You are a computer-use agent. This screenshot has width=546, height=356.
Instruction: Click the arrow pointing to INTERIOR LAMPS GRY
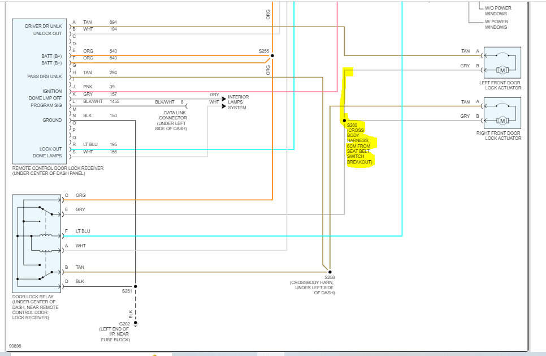point(224,99)
